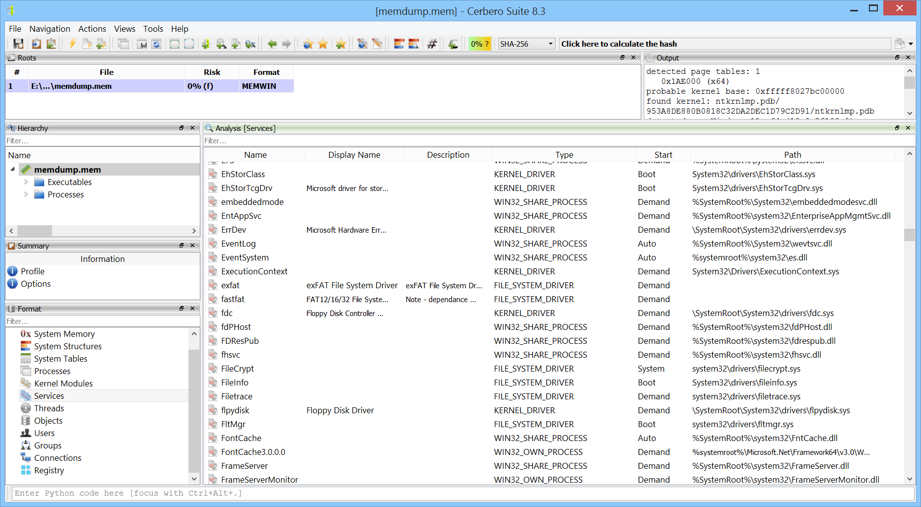This screenshot has width=921, height=507.
Task: Click the pencil with globe toolbar icon
Action: (x=363, y=44)
